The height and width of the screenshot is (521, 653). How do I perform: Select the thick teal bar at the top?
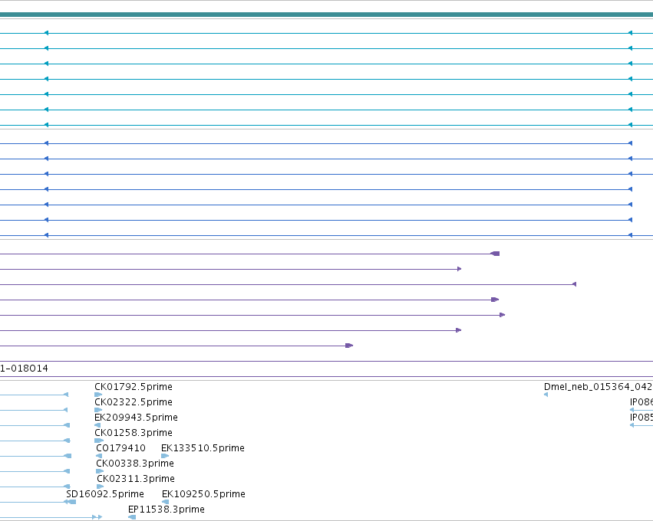[x=327, y=15]
